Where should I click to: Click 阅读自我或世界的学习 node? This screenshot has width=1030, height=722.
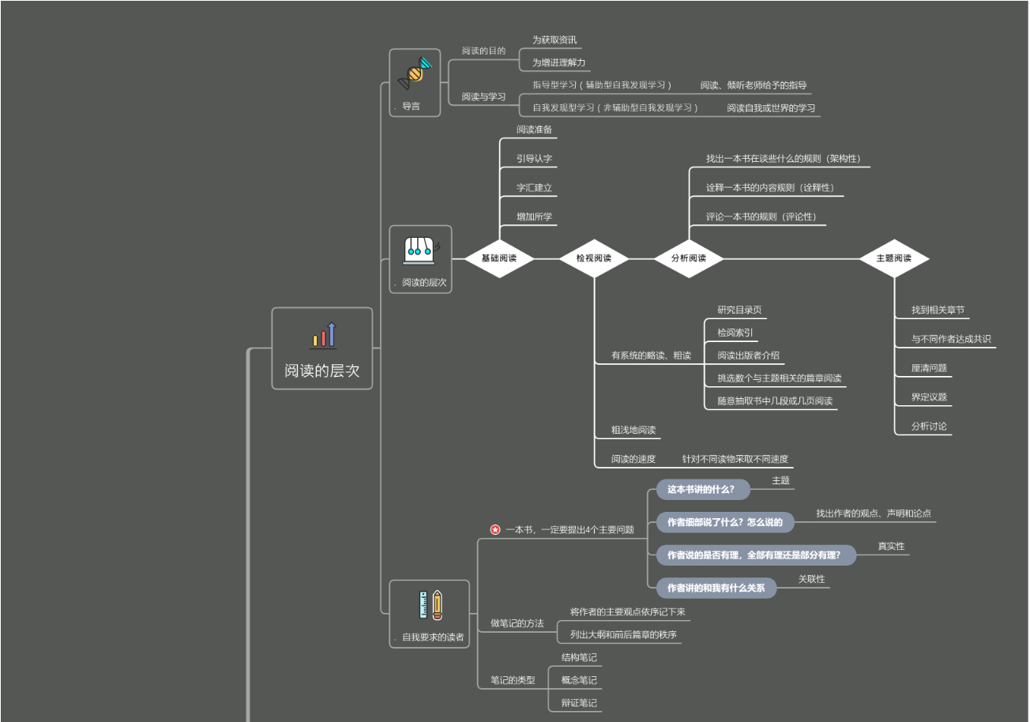click(771, 108)
